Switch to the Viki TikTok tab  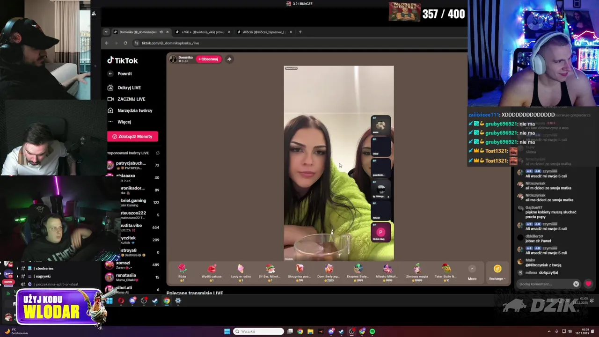tap(202, 32)
